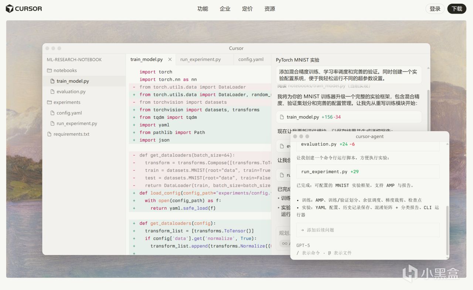
Task: Switch to the run_experiment.py editor tab
Action: [201, 59]
